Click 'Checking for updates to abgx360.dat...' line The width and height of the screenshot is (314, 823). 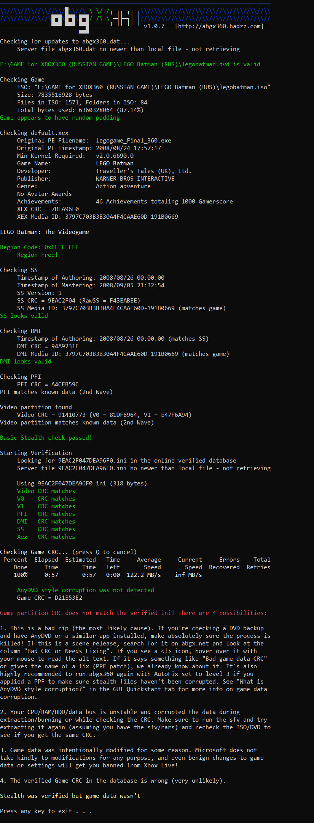(x=65, y=42)
